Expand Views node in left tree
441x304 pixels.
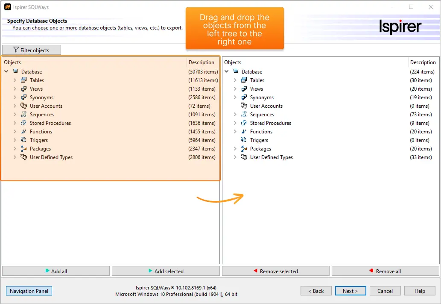tap(15, 89)
